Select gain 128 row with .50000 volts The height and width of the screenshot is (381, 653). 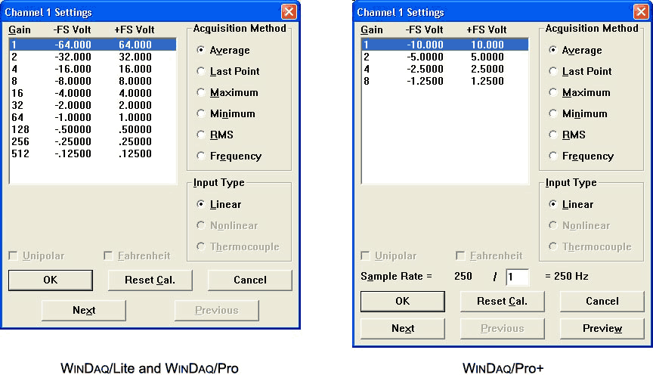[93, 129]
